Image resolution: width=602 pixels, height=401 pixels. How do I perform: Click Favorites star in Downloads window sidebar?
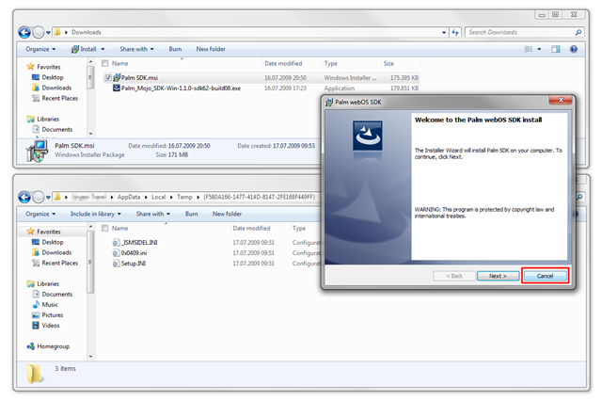coord(31,67)
